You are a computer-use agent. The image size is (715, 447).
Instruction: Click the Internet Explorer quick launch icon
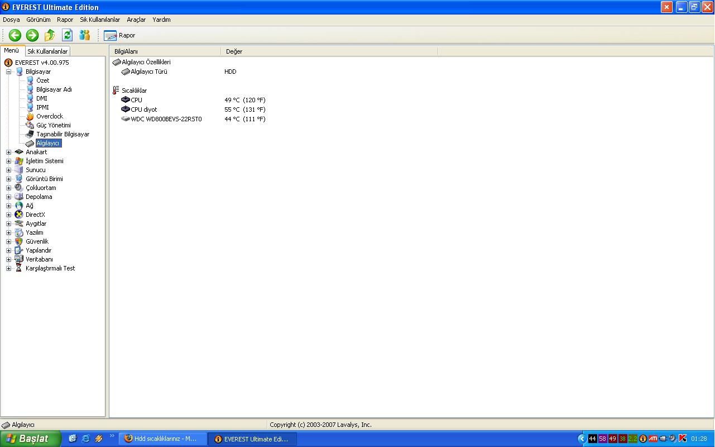click(x=85, y=439)
